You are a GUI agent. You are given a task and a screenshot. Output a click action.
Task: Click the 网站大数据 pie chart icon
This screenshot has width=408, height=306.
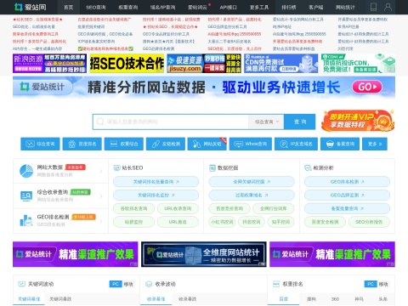click(x=26, y=171)
